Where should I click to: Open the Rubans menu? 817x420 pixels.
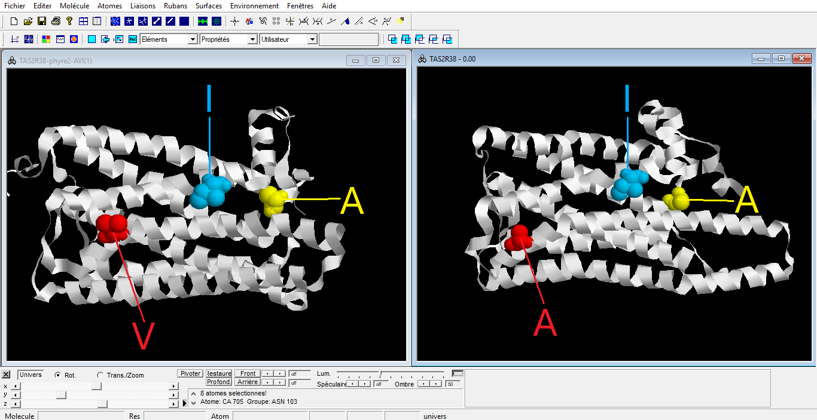click(x=175, y=6)
